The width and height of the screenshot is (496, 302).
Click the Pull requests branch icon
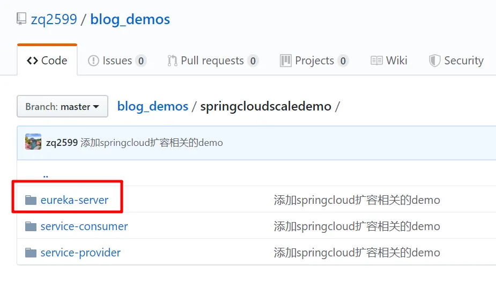pos(173,61)
